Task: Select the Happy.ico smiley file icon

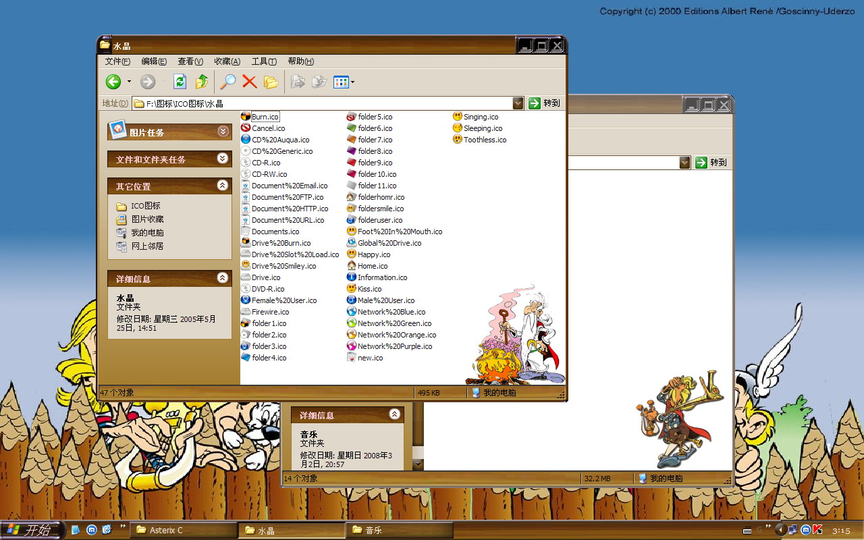Action: 352,254
